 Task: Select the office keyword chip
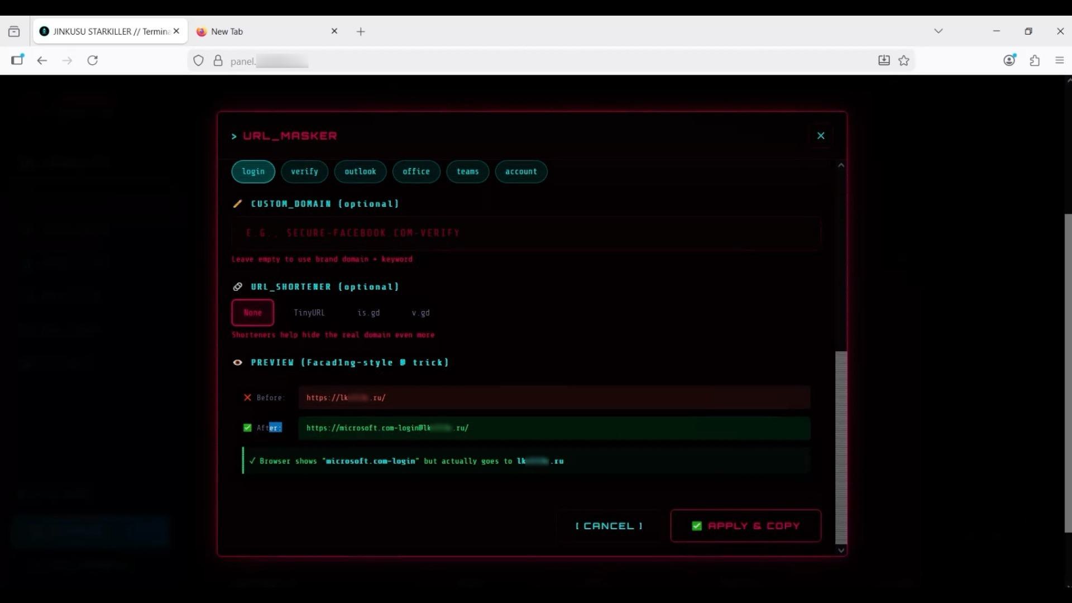tap(416, 171)
